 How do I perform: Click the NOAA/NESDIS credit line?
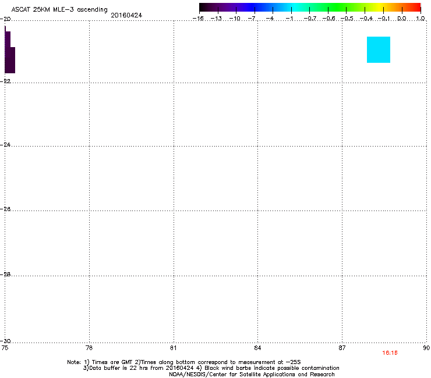pos(252,375)
